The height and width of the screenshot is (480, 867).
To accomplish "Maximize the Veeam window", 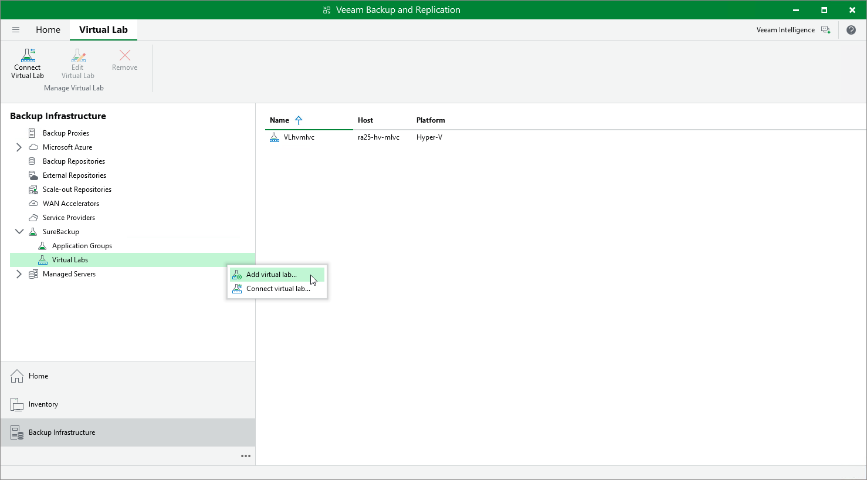I will click(824, 10).
